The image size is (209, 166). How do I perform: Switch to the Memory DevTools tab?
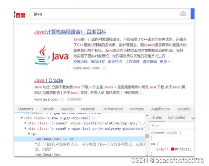coord(137,109)
